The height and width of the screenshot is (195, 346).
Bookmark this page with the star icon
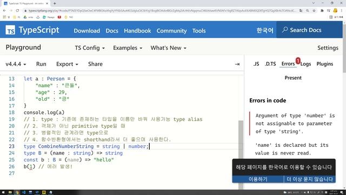314,10
